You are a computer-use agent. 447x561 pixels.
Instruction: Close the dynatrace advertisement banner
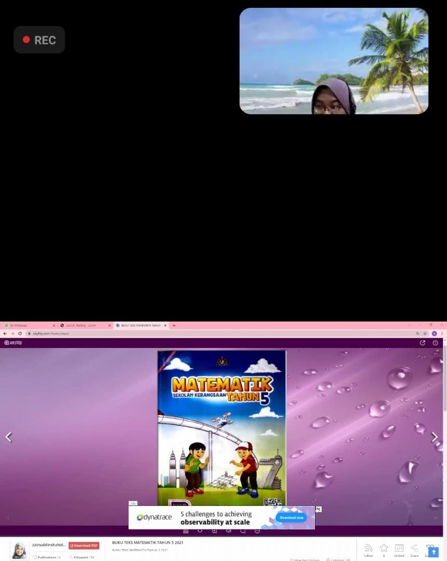tap(318, 509)
